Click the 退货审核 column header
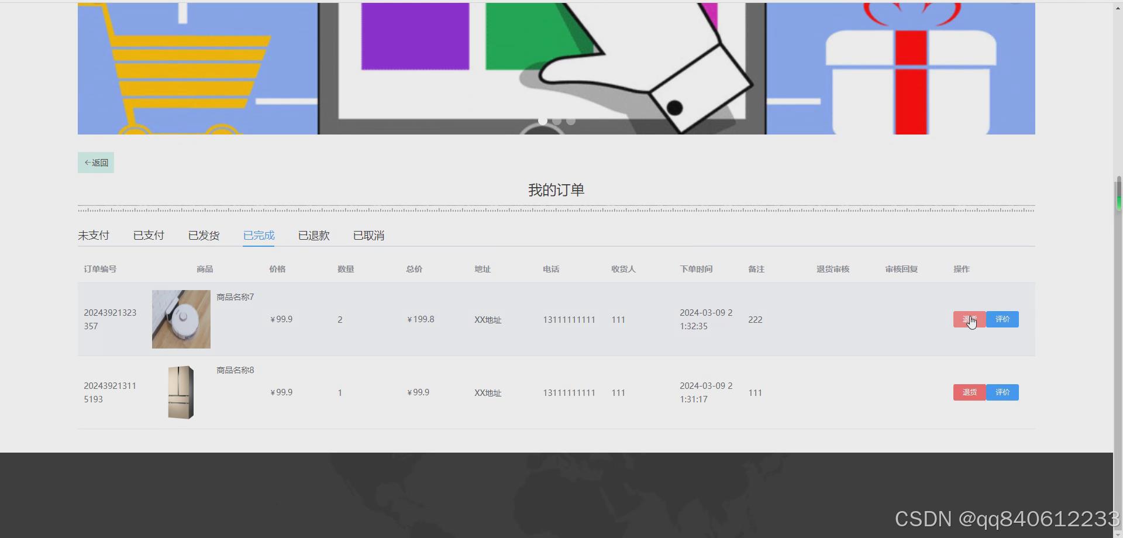This screenshot has width=1123, height=538. (x=833, y=269)
